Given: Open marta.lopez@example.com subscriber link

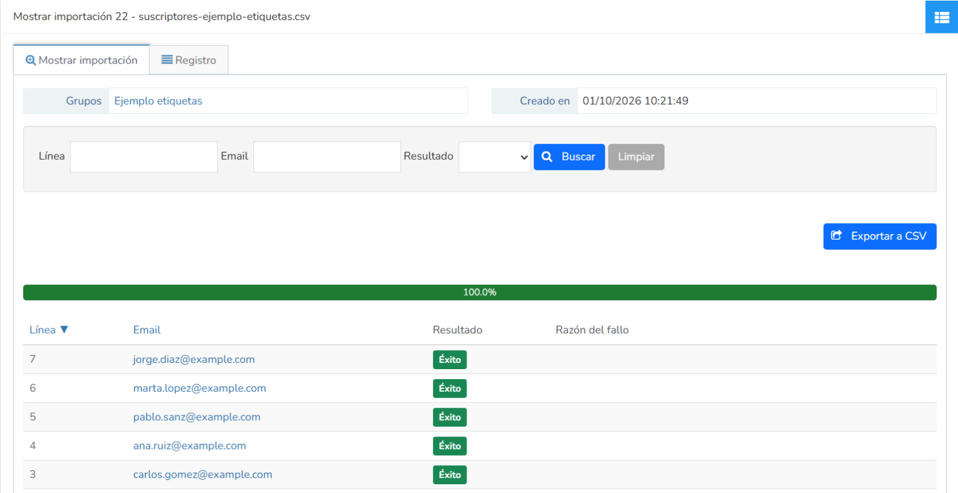Looking at the screenshot, I should coord(199,388).
